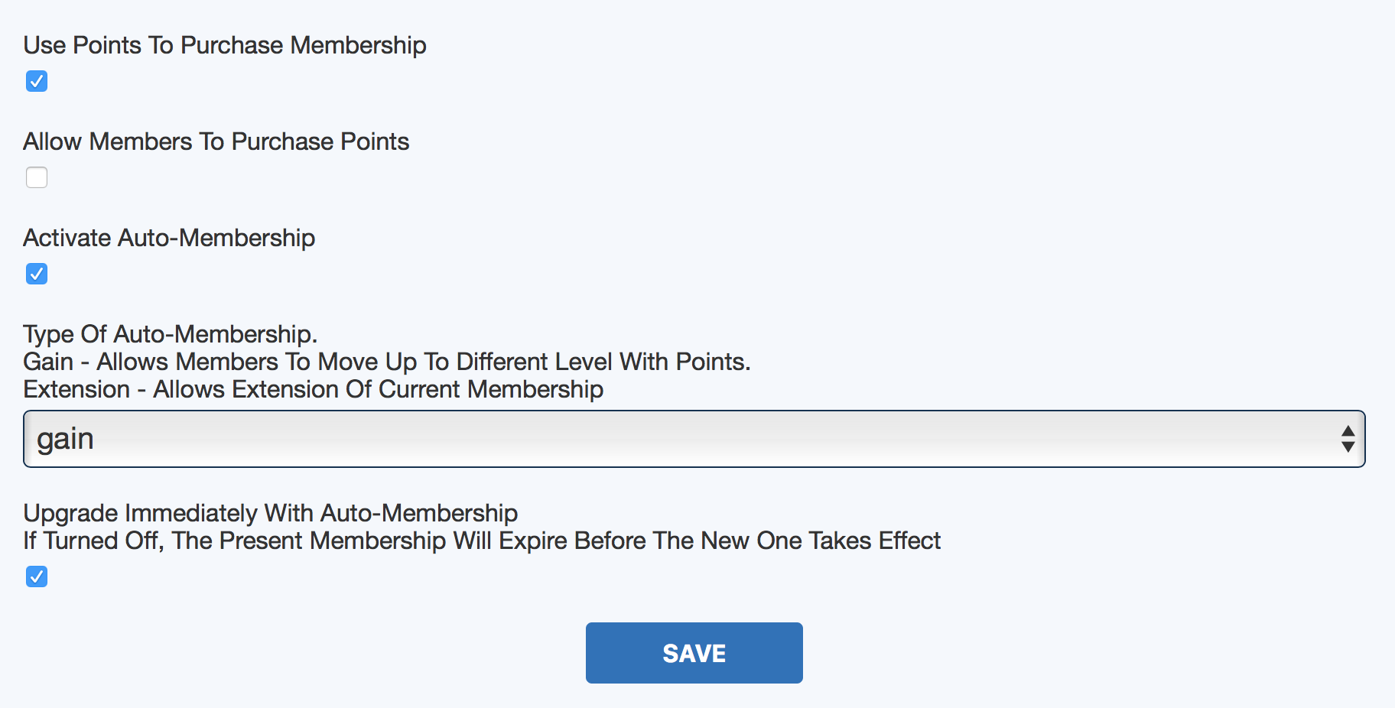Click 'Before The New One Takes Effect' phrase
The width and height of the screenshot is (1395, 708).
(x=757, y=541)
